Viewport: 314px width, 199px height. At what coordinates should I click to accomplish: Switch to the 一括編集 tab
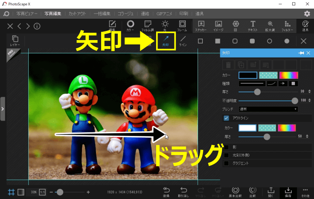[102, 13]
